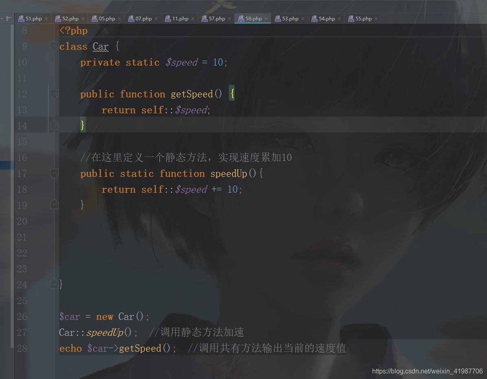Click the speedUp method name on line 17
487x379 pixels.
point(228,174)
